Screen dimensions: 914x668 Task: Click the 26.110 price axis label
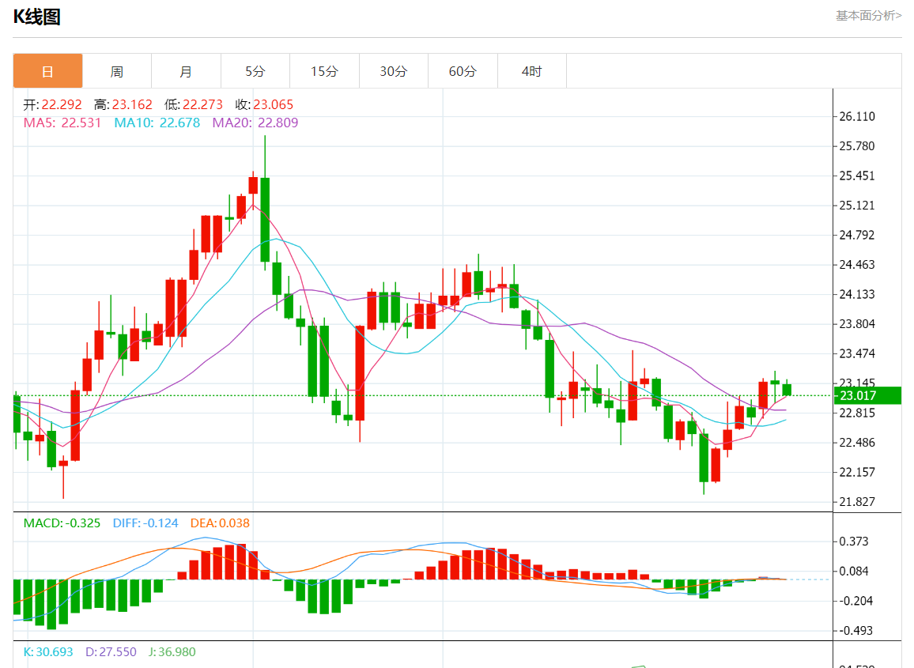pyautogui.click(x=856, y=116)
